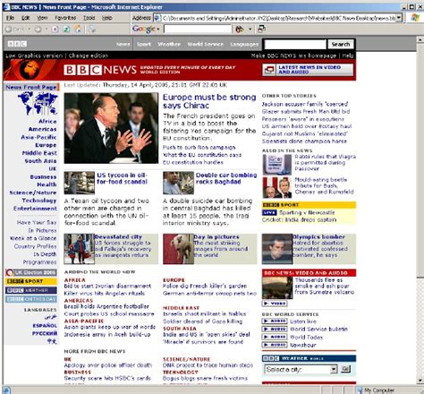The width and height of the screenshot is (424, 394).
Task: Select the Sport tab in BBC navigation
Action: tap(144, 44)
